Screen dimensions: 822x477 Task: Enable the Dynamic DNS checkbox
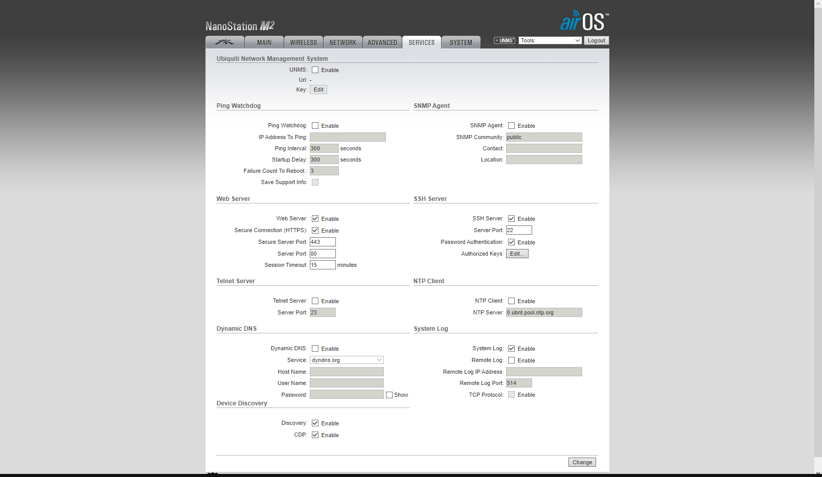point(315,349)
